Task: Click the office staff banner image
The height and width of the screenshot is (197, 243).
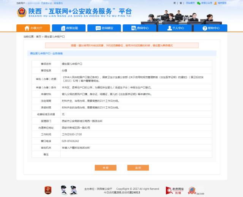Action: pos(182,17)
